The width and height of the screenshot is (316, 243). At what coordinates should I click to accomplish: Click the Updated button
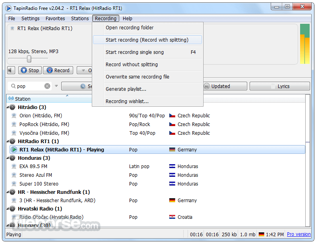tap(225, 86)
